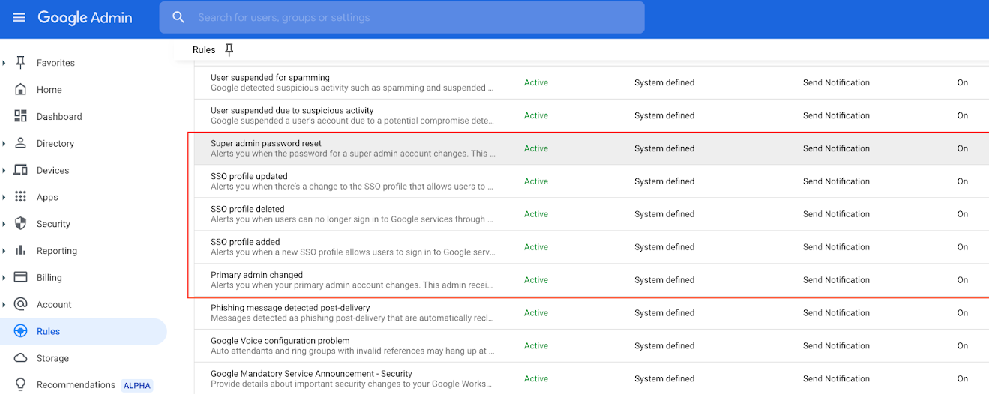This screenshot has height=394, width=989.
Task: Open the User suspended for spamming rule
Action: (270, 78)
